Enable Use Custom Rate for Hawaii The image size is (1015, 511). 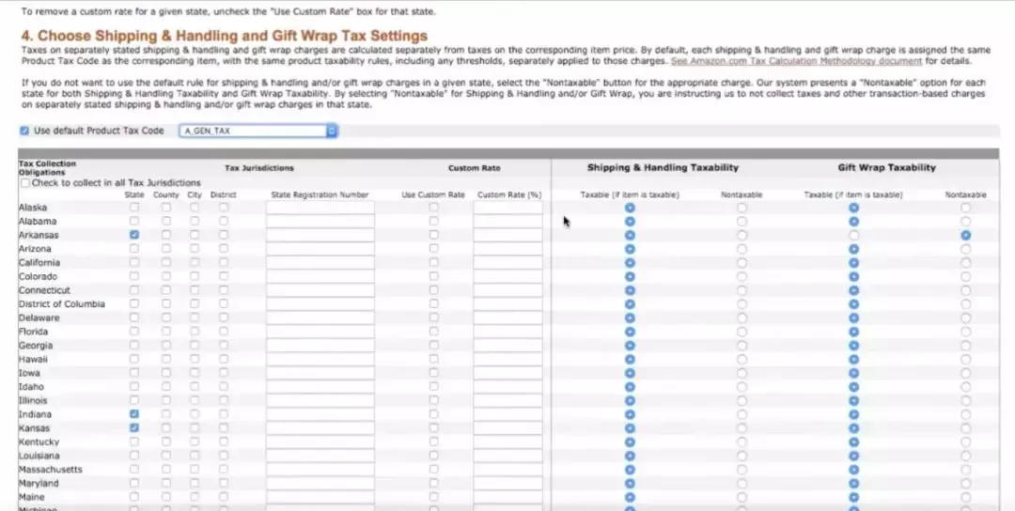click(433, 359)
